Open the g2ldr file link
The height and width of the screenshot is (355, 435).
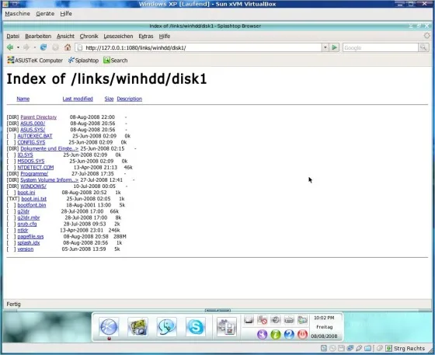click(23, 211)
